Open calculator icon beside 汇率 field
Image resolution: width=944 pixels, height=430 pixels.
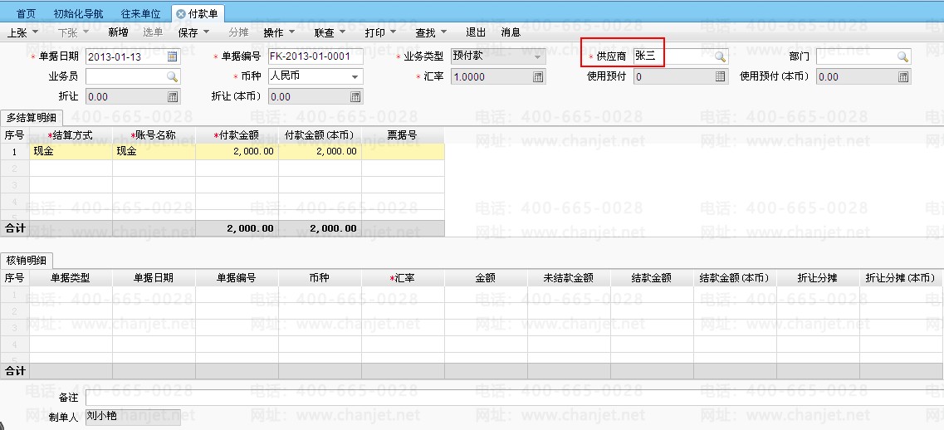(x=538, y=76)
